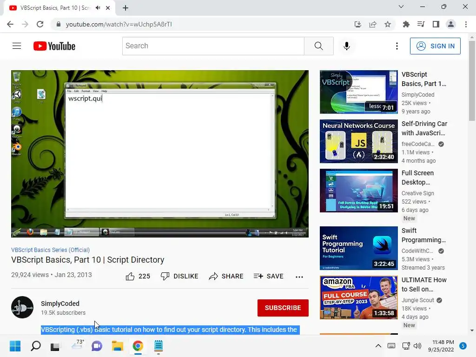Mute tab via speaker icon on tab
Image resolution: width=476 pixels, height=357 pixels.
click(98, 8)
